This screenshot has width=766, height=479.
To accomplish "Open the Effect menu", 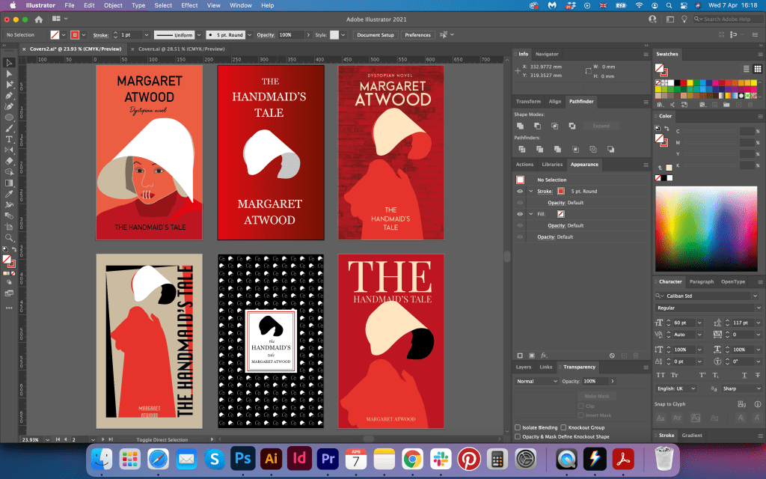I will 189,5.
